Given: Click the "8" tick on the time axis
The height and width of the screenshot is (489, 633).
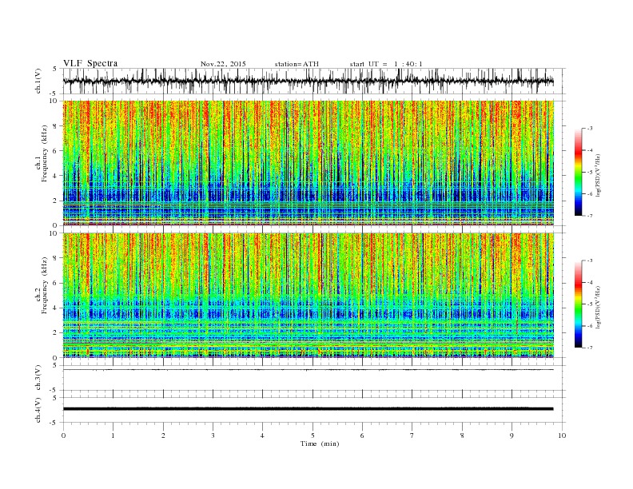Looking at the screenshot, I should coord(462,435).
